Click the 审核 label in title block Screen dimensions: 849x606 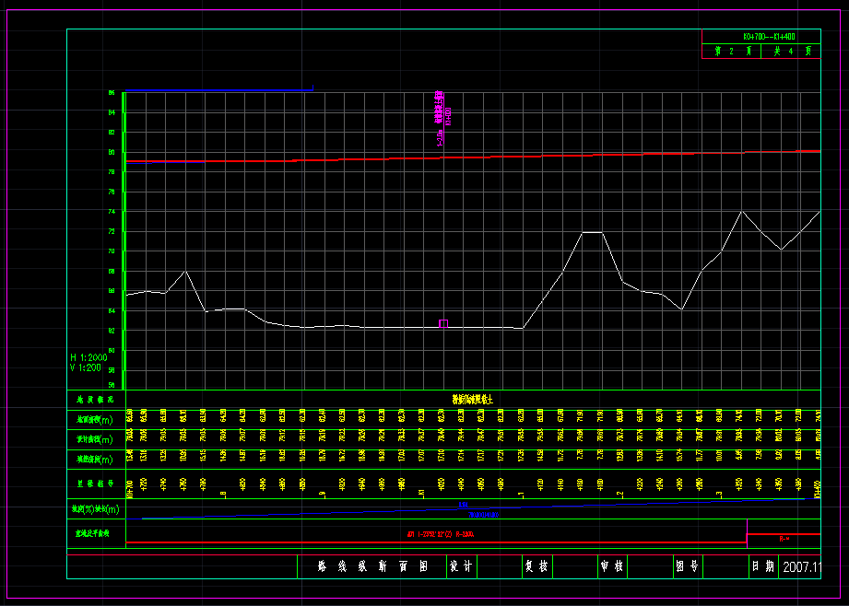tap(611, 567)
